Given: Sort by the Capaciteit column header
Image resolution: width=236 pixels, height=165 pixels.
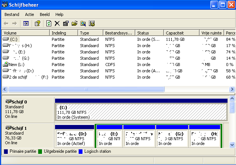Looking at the screenshot, I should tap(181, 33).
